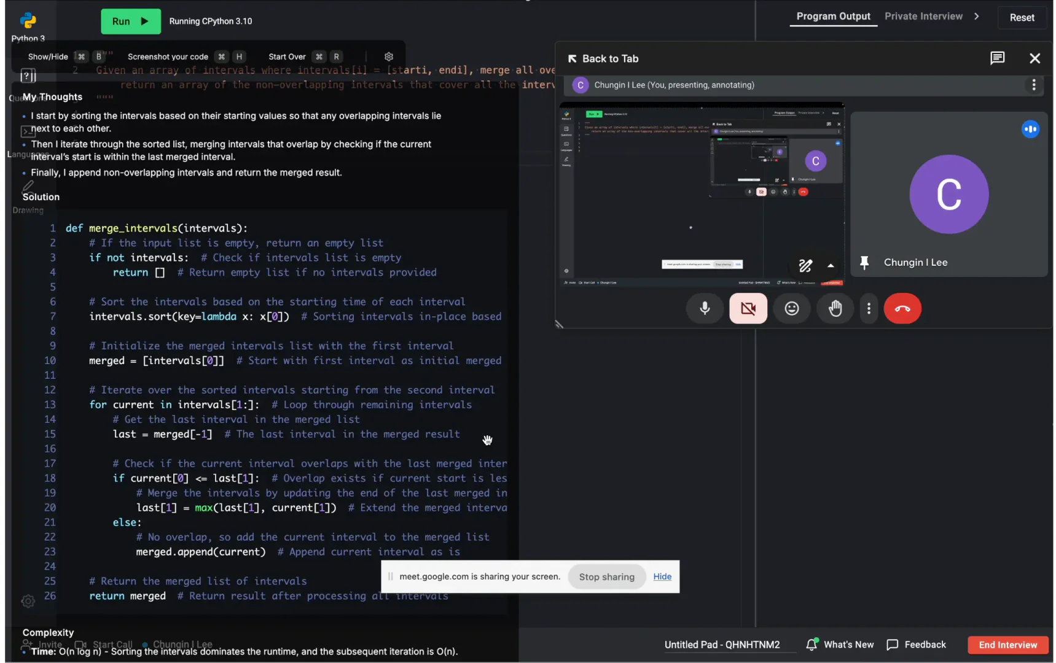The height and width of the screenshot is (663, 1056).
Task: Turn on the camera in Meet
Action: point(748,308)
